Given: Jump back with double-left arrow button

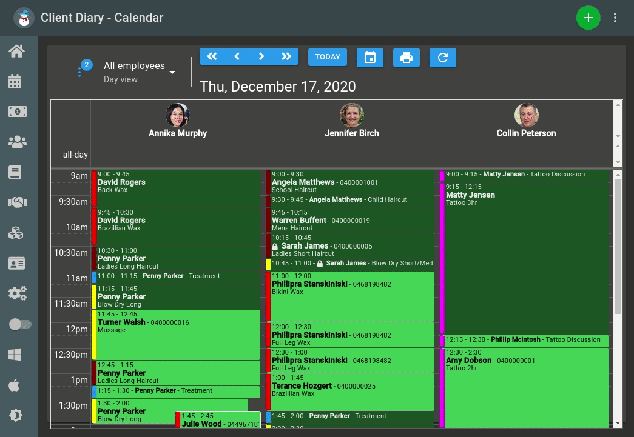Looking at the screenshot, I should click(212, 56).
